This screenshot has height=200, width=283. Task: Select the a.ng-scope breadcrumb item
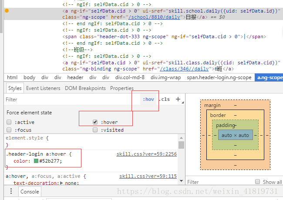(269, 77)
